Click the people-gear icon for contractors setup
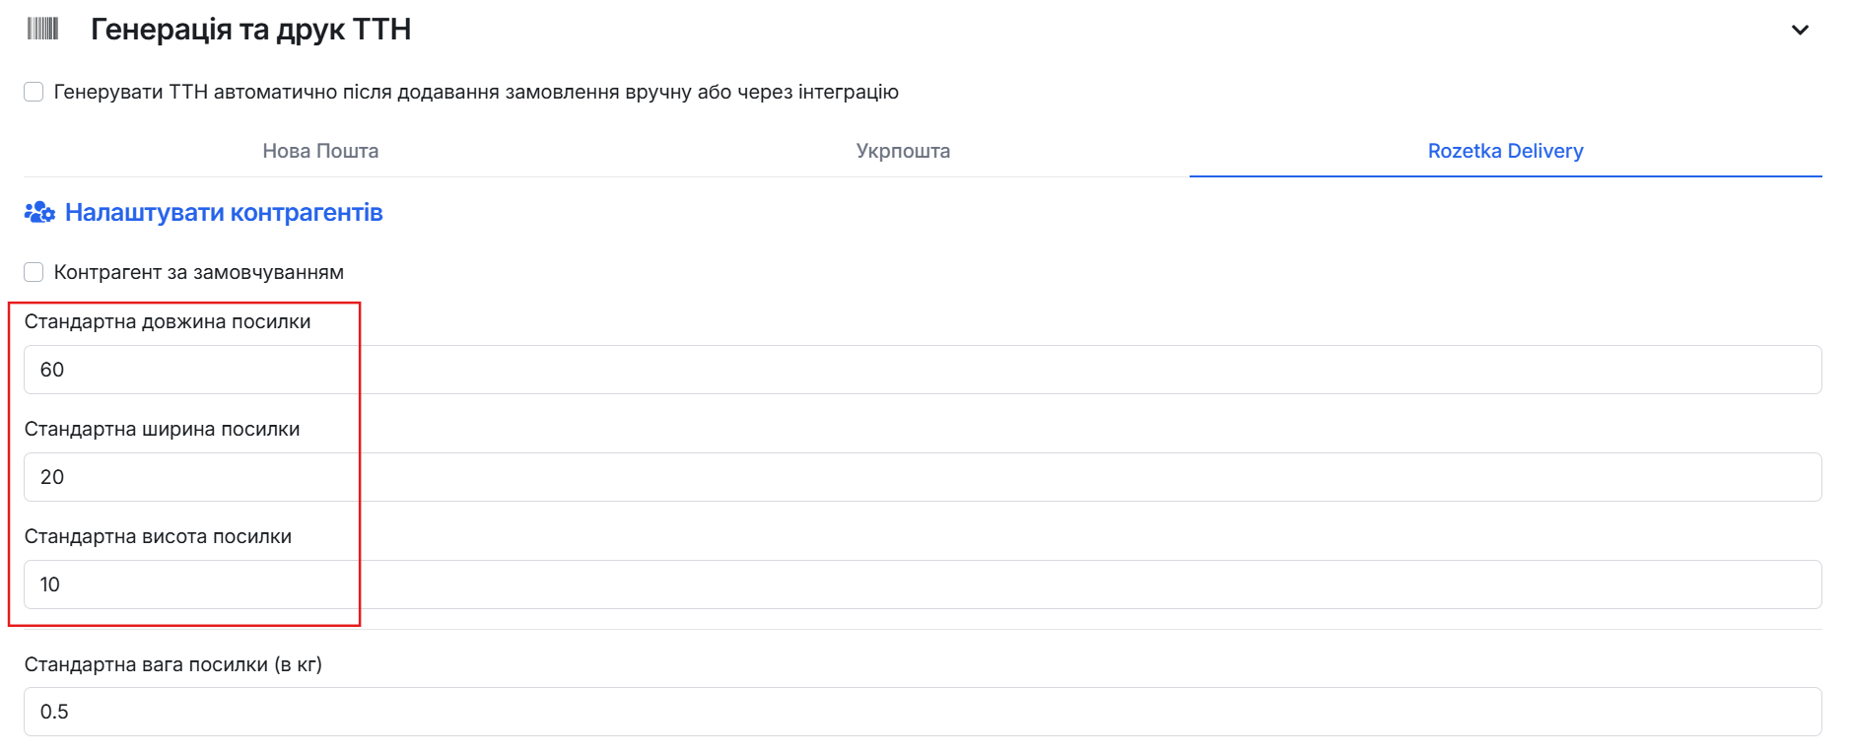1849x756 pixels. pyautogui.click(x=39, y=212)
